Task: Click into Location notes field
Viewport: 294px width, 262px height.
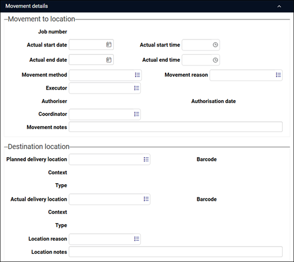Action: pos(176,251)
